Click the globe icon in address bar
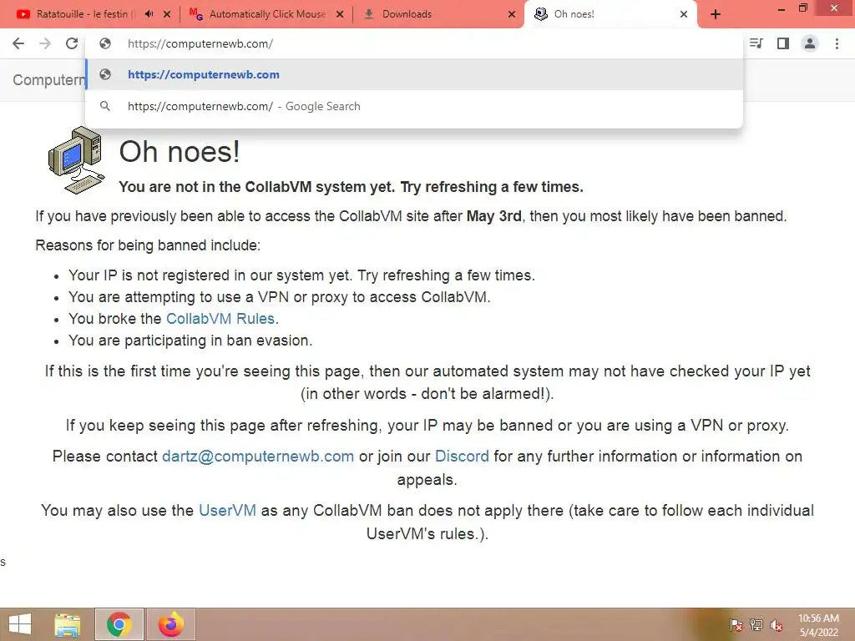The width and height of the screenshot is (855, 641). [x=105, y=43]
